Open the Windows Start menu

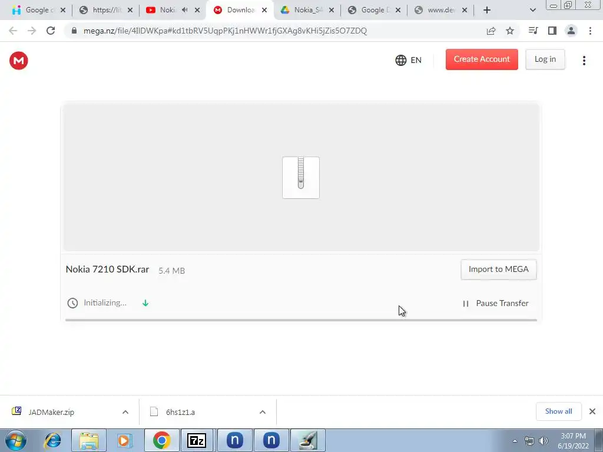15,440
